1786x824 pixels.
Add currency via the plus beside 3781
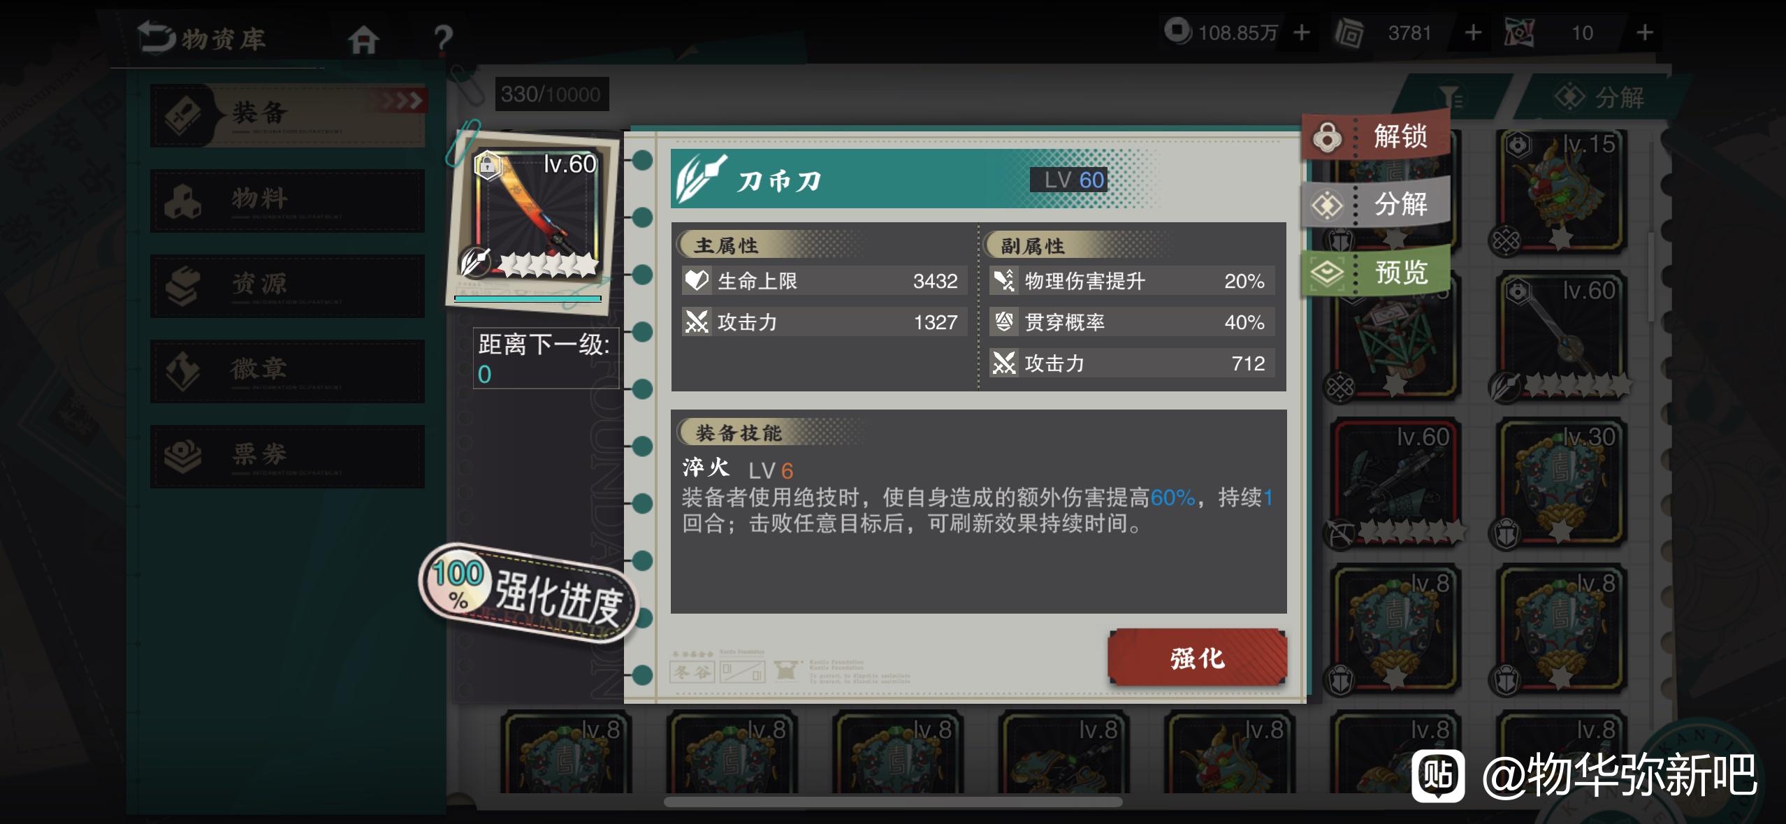[1473, 33]
